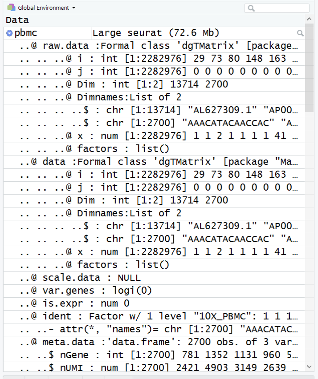Click the search magnifier icon in field
318x379 pixels.
tap(251, 8)
